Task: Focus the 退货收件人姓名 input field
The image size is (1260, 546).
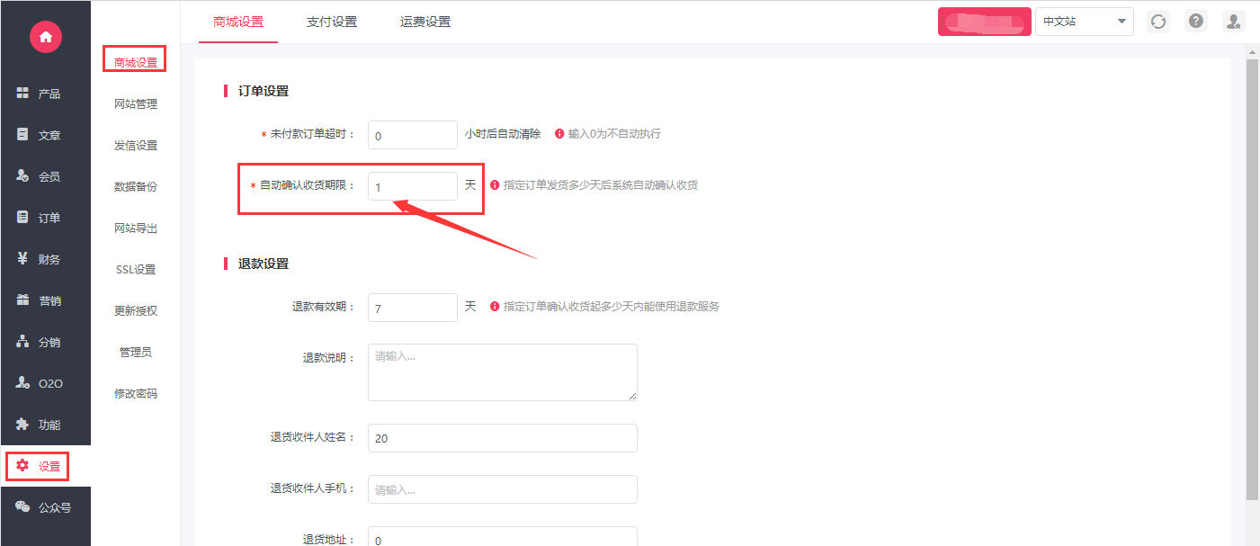Action: (x=503, y=438)
